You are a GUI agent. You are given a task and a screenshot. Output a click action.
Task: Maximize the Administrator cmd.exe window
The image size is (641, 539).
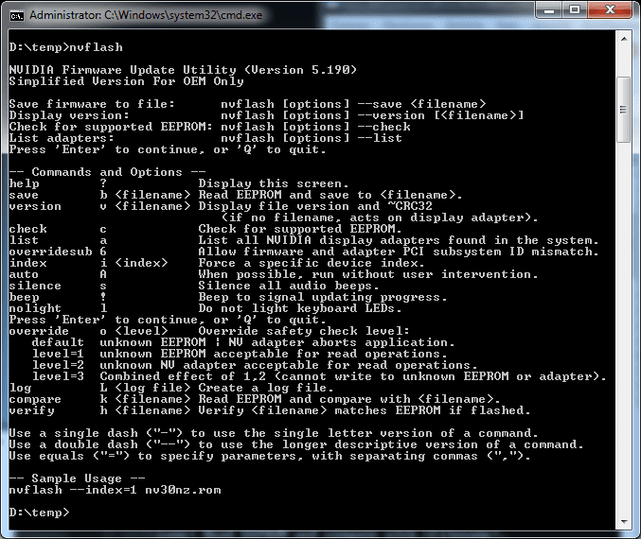click(x=575, y=10)
